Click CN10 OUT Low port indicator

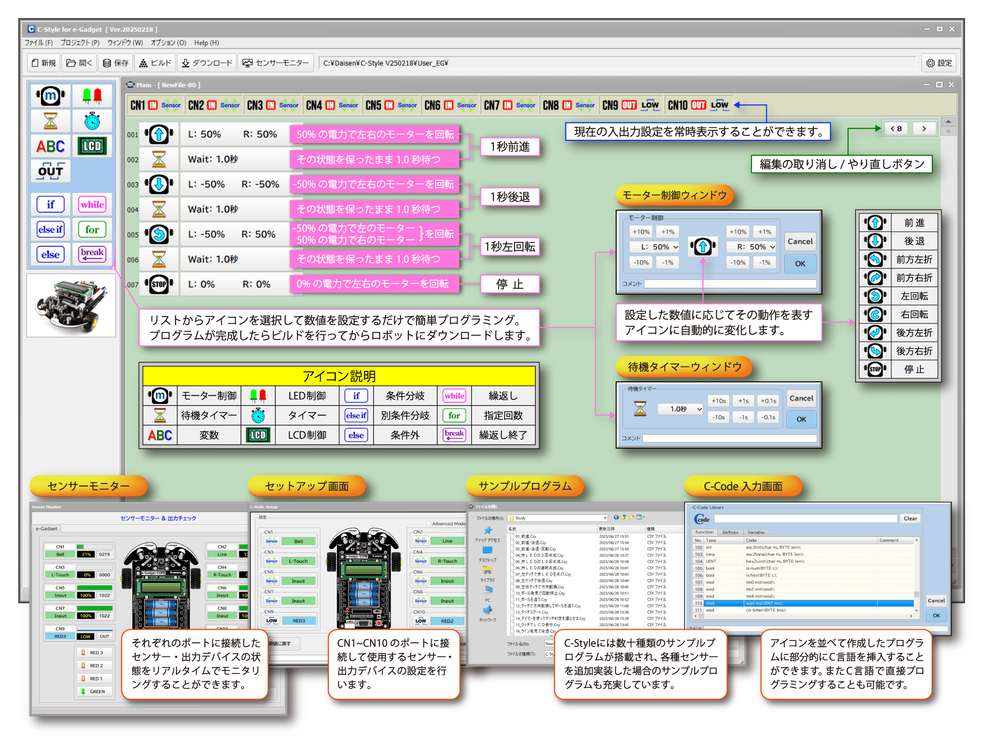[698, 105]
